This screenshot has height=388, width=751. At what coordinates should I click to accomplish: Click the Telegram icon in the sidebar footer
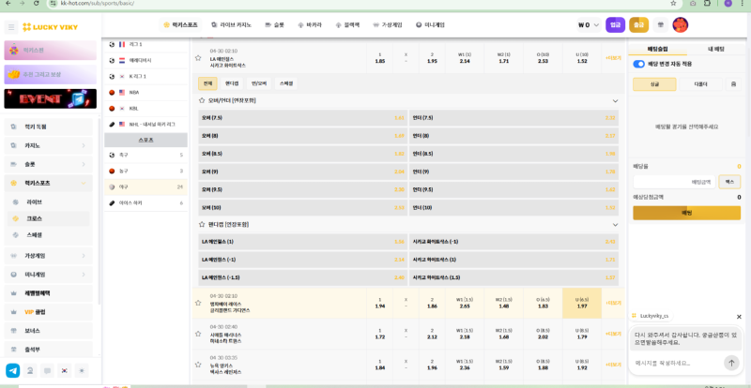click(13, 370)
